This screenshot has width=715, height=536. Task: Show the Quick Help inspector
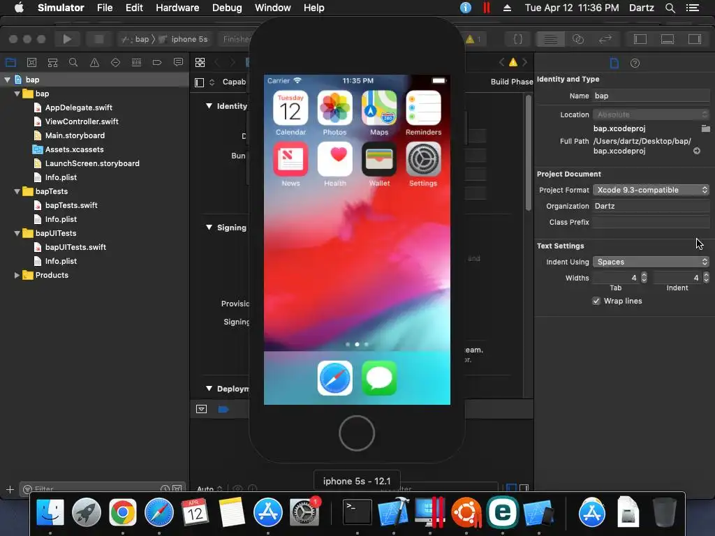635,63
